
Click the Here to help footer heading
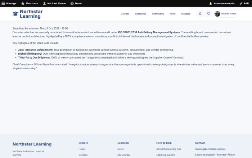coord(164,143)
